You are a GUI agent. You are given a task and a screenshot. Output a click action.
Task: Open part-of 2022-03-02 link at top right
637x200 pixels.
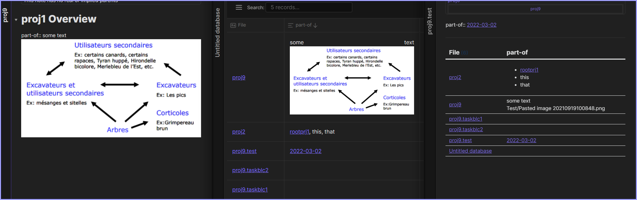point(482,25)
